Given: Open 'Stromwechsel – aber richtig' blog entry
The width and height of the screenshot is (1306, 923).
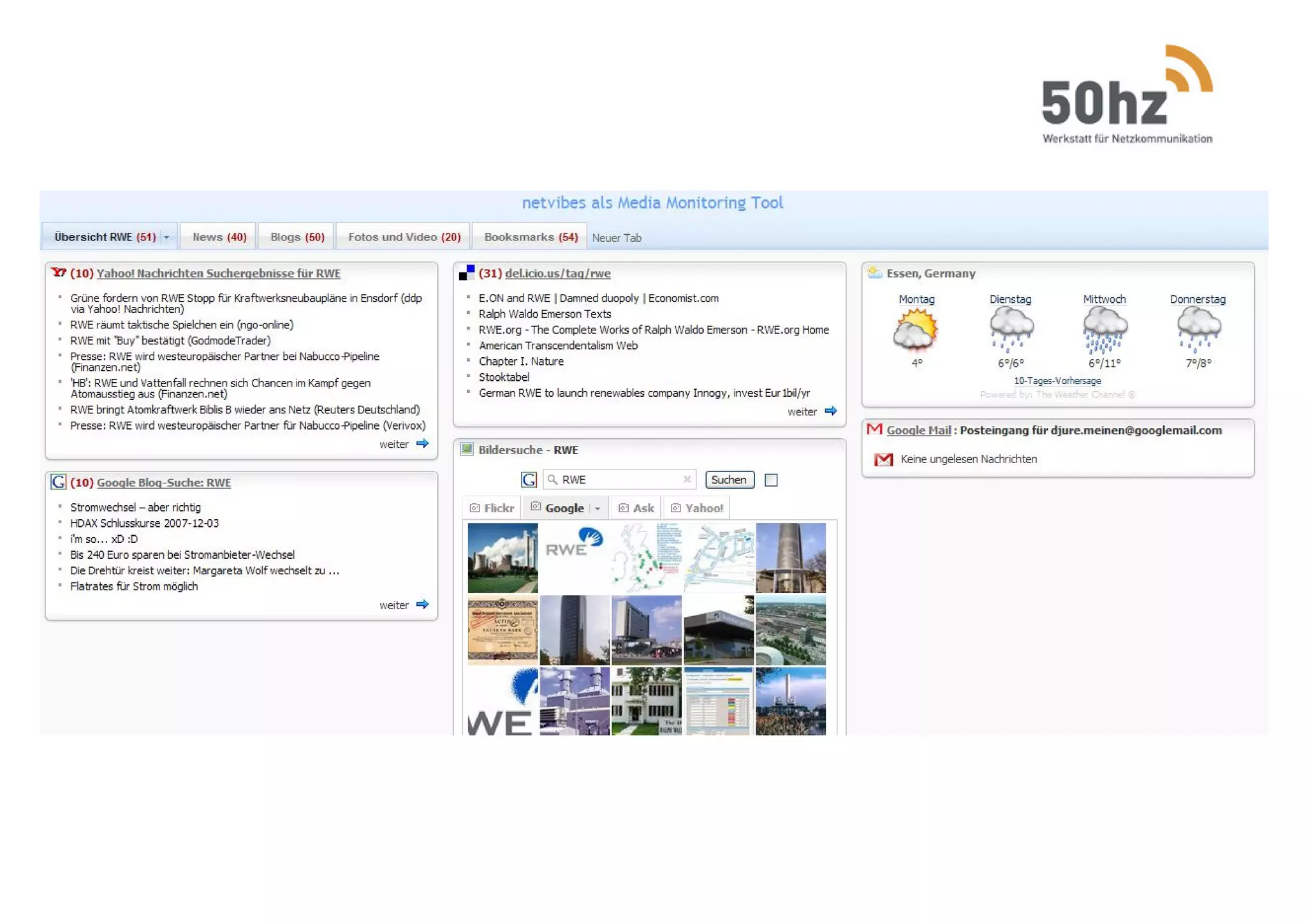Looking at the screenshot, I should tap(136, 507).
